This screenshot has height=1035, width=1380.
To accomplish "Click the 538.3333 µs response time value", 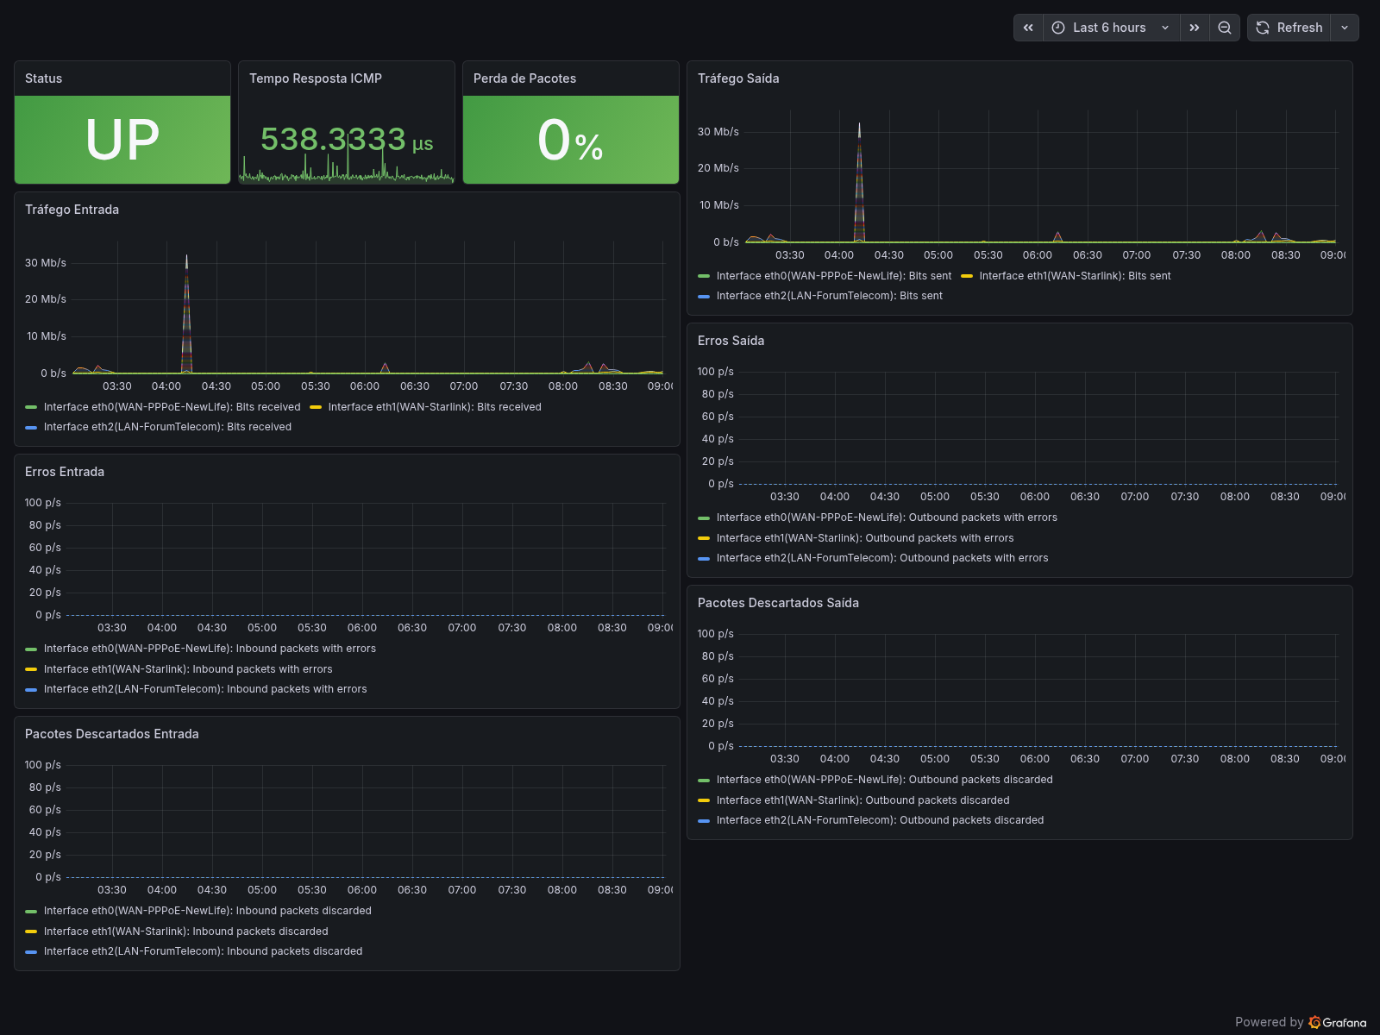I will click(347, 140).
